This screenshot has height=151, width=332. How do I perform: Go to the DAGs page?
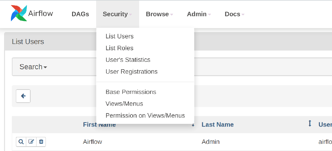(80, 14)
